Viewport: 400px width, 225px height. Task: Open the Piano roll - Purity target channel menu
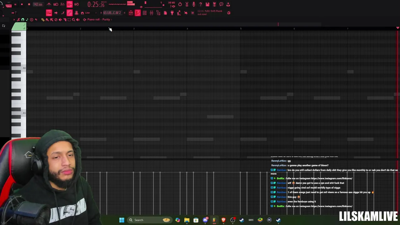point(97,19)
